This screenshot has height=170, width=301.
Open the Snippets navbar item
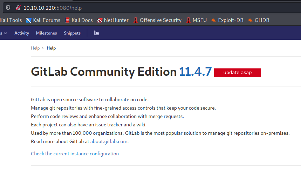coord(72,33)
